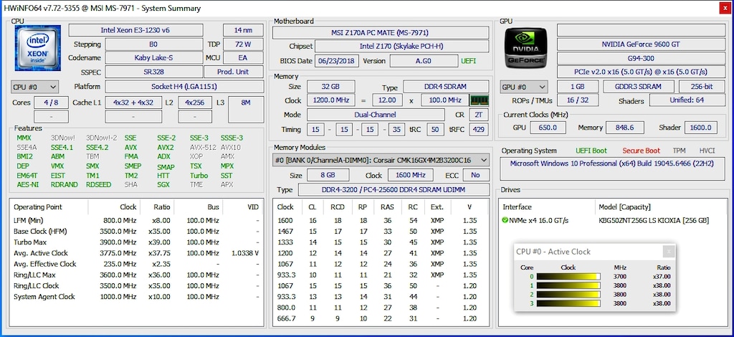Click the KBG50ZNT256G LS KIOXIA drive entry
The width and height of the screenshot is (734, 337).
click(x=654, y=220)
